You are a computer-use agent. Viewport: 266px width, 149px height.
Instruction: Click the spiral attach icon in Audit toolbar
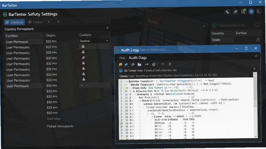coord(154,64)
